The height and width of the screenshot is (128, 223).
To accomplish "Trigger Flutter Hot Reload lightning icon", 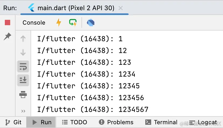I will coord(59,23).
